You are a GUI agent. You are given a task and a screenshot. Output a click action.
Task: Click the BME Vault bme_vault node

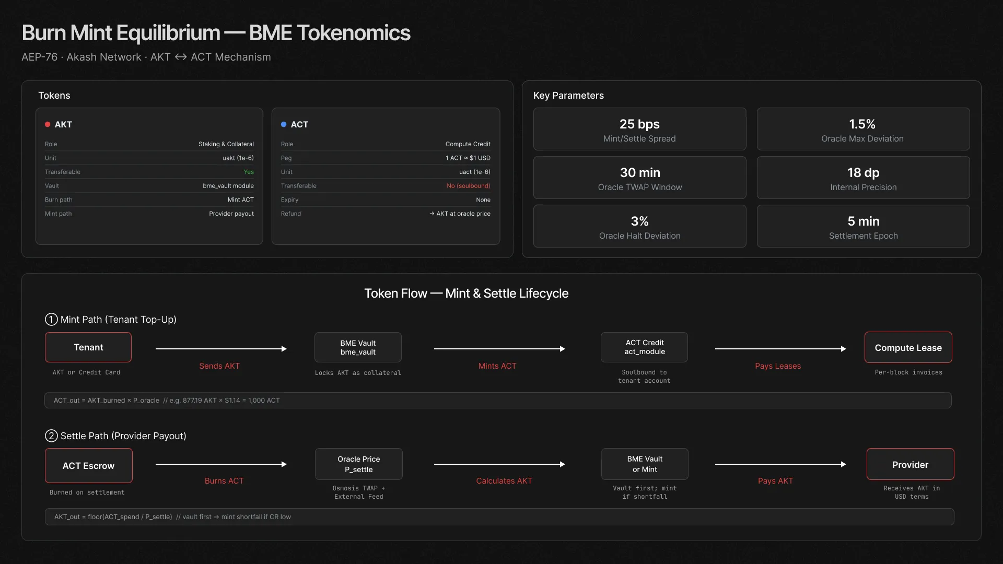357,347
